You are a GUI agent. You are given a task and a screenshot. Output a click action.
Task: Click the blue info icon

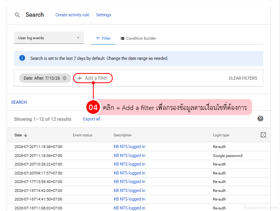click(x=22, y=58)
